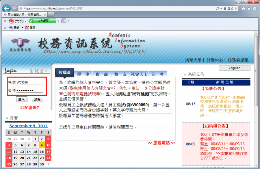Switch to the 學生 tab

[83, 74]
